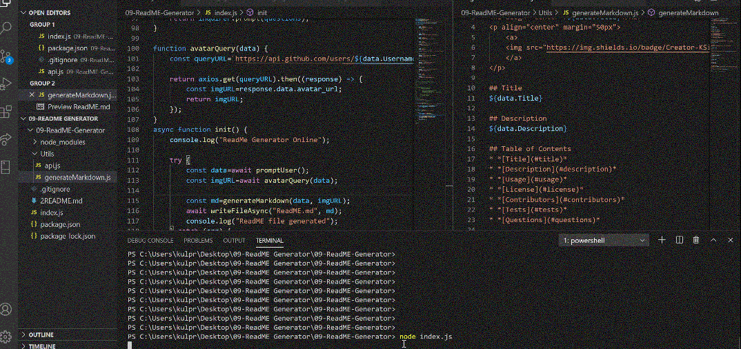Open 2README.md in the file tree
Image resolution: width=741 pixels, height=349 pixels.
(x=68, y=201)
